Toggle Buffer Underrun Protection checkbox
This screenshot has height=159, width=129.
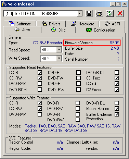pyautogui.click(x=117, y=114)
